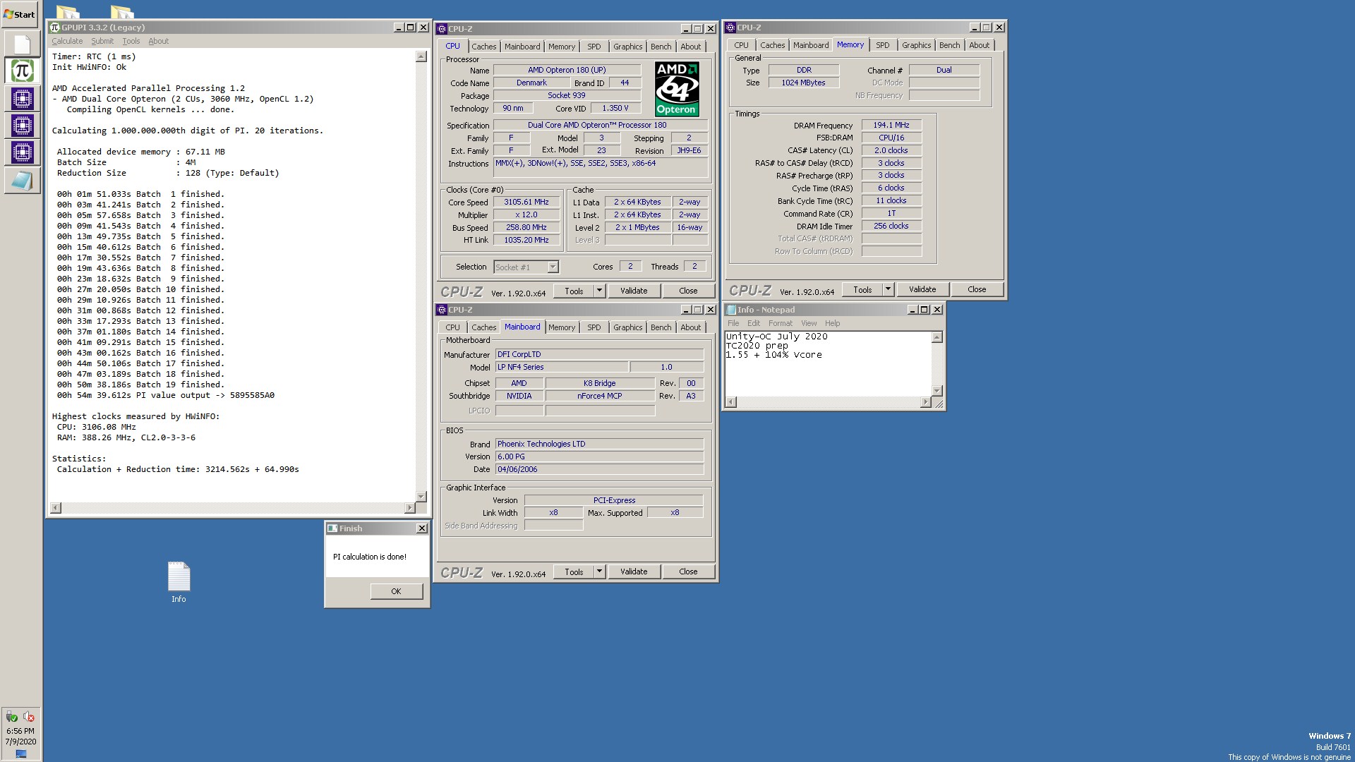Click Validate in Memory tab window
Viewport: 1355px width, 762px height.
(x=922, y=289)
